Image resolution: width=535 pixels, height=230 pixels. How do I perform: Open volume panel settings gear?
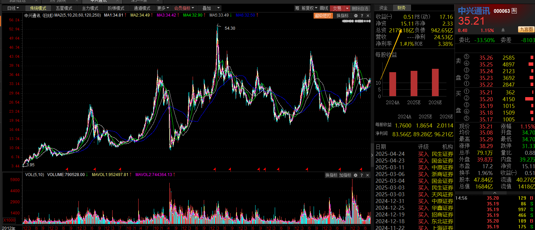(x=356, y=175)
